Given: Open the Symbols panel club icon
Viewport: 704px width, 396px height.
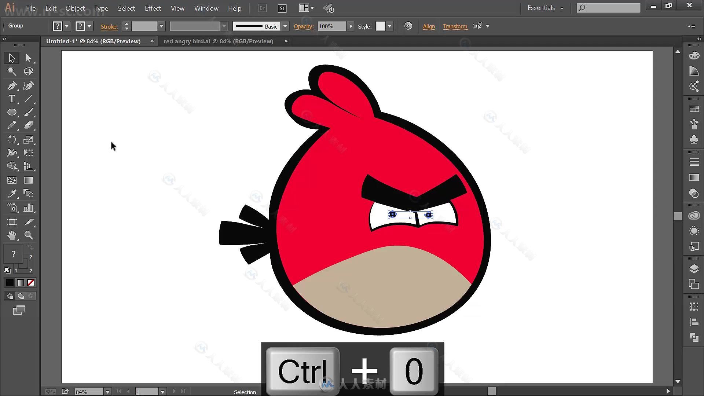Looking at the screenshot, I should coord(694,140).
